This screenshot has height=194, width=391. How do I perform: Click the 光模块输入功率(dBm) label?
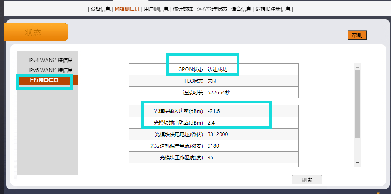pyautogui.click(x=178, y=111)
